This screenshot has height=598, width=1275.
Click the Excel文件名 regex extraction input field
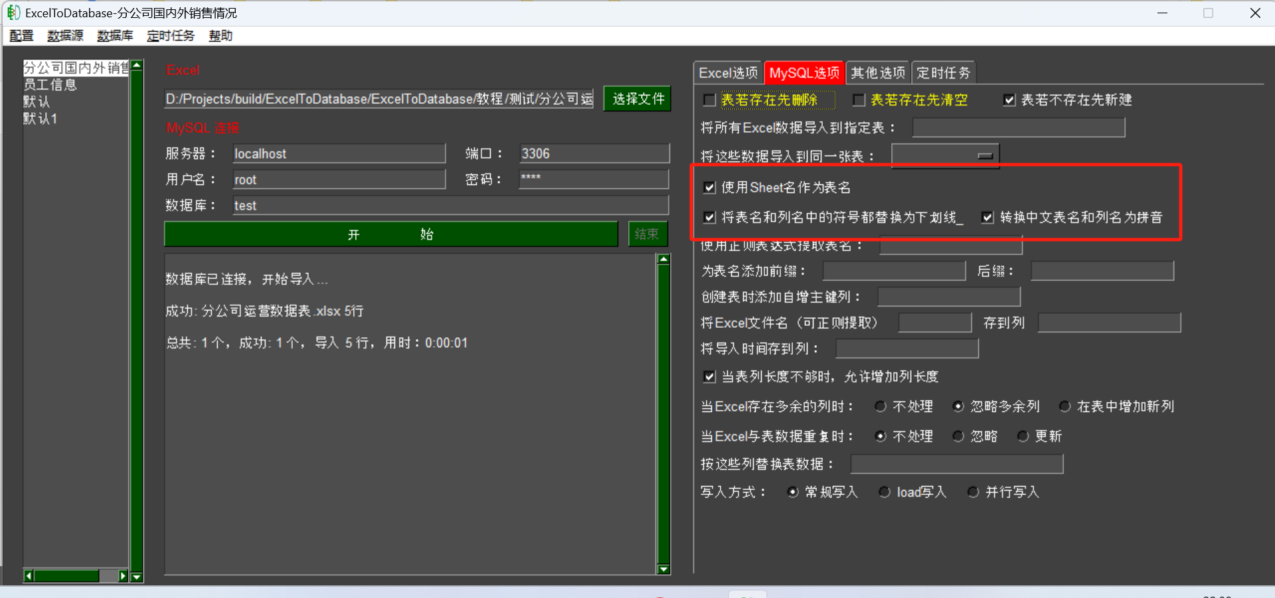[x=935, y=323]
